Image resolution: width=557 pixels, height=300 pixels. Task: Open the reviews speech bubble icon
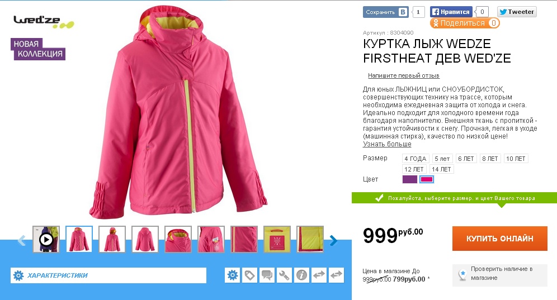click(x=267, y=275)
